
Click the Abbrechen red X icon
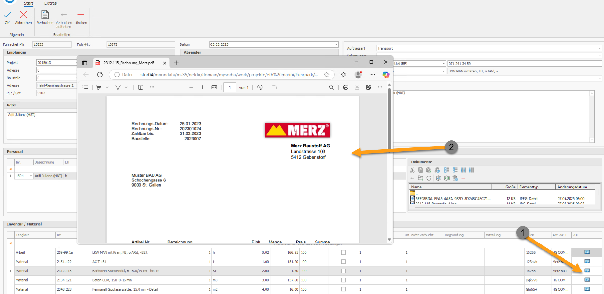(x=24, y=15)
